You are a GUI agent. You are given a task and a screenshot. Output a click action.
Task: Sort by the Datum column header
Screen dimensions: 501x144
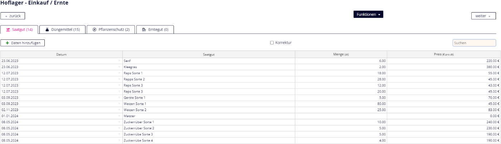click(x=62, y=54)
